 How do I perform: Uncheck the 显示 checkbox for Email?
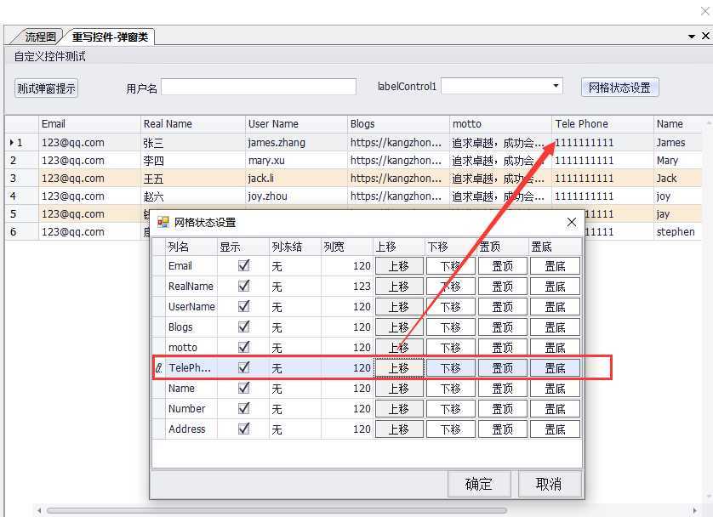tap(243, 265)
